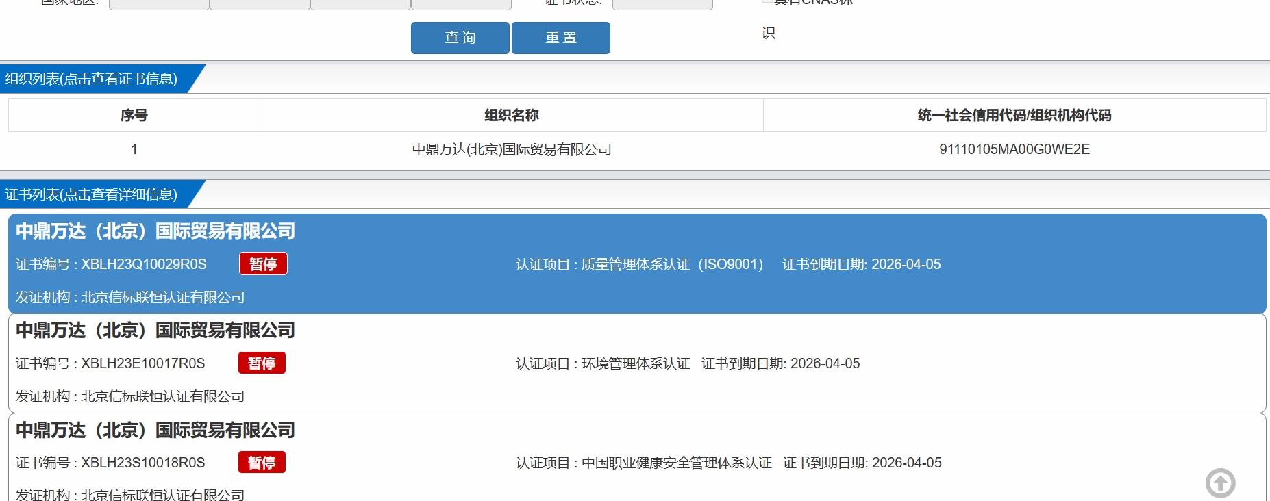Click the 组织名称 column header

pos(512,115)
